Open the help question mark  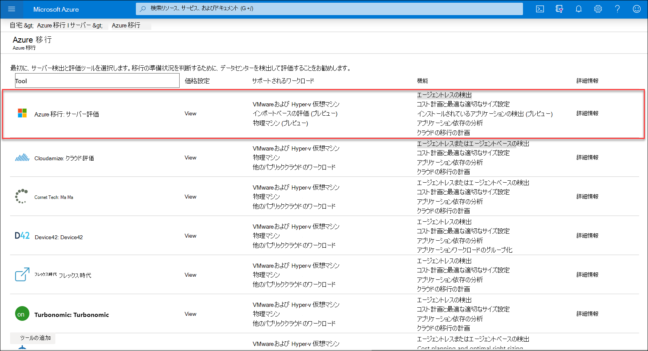pos(617,9)
